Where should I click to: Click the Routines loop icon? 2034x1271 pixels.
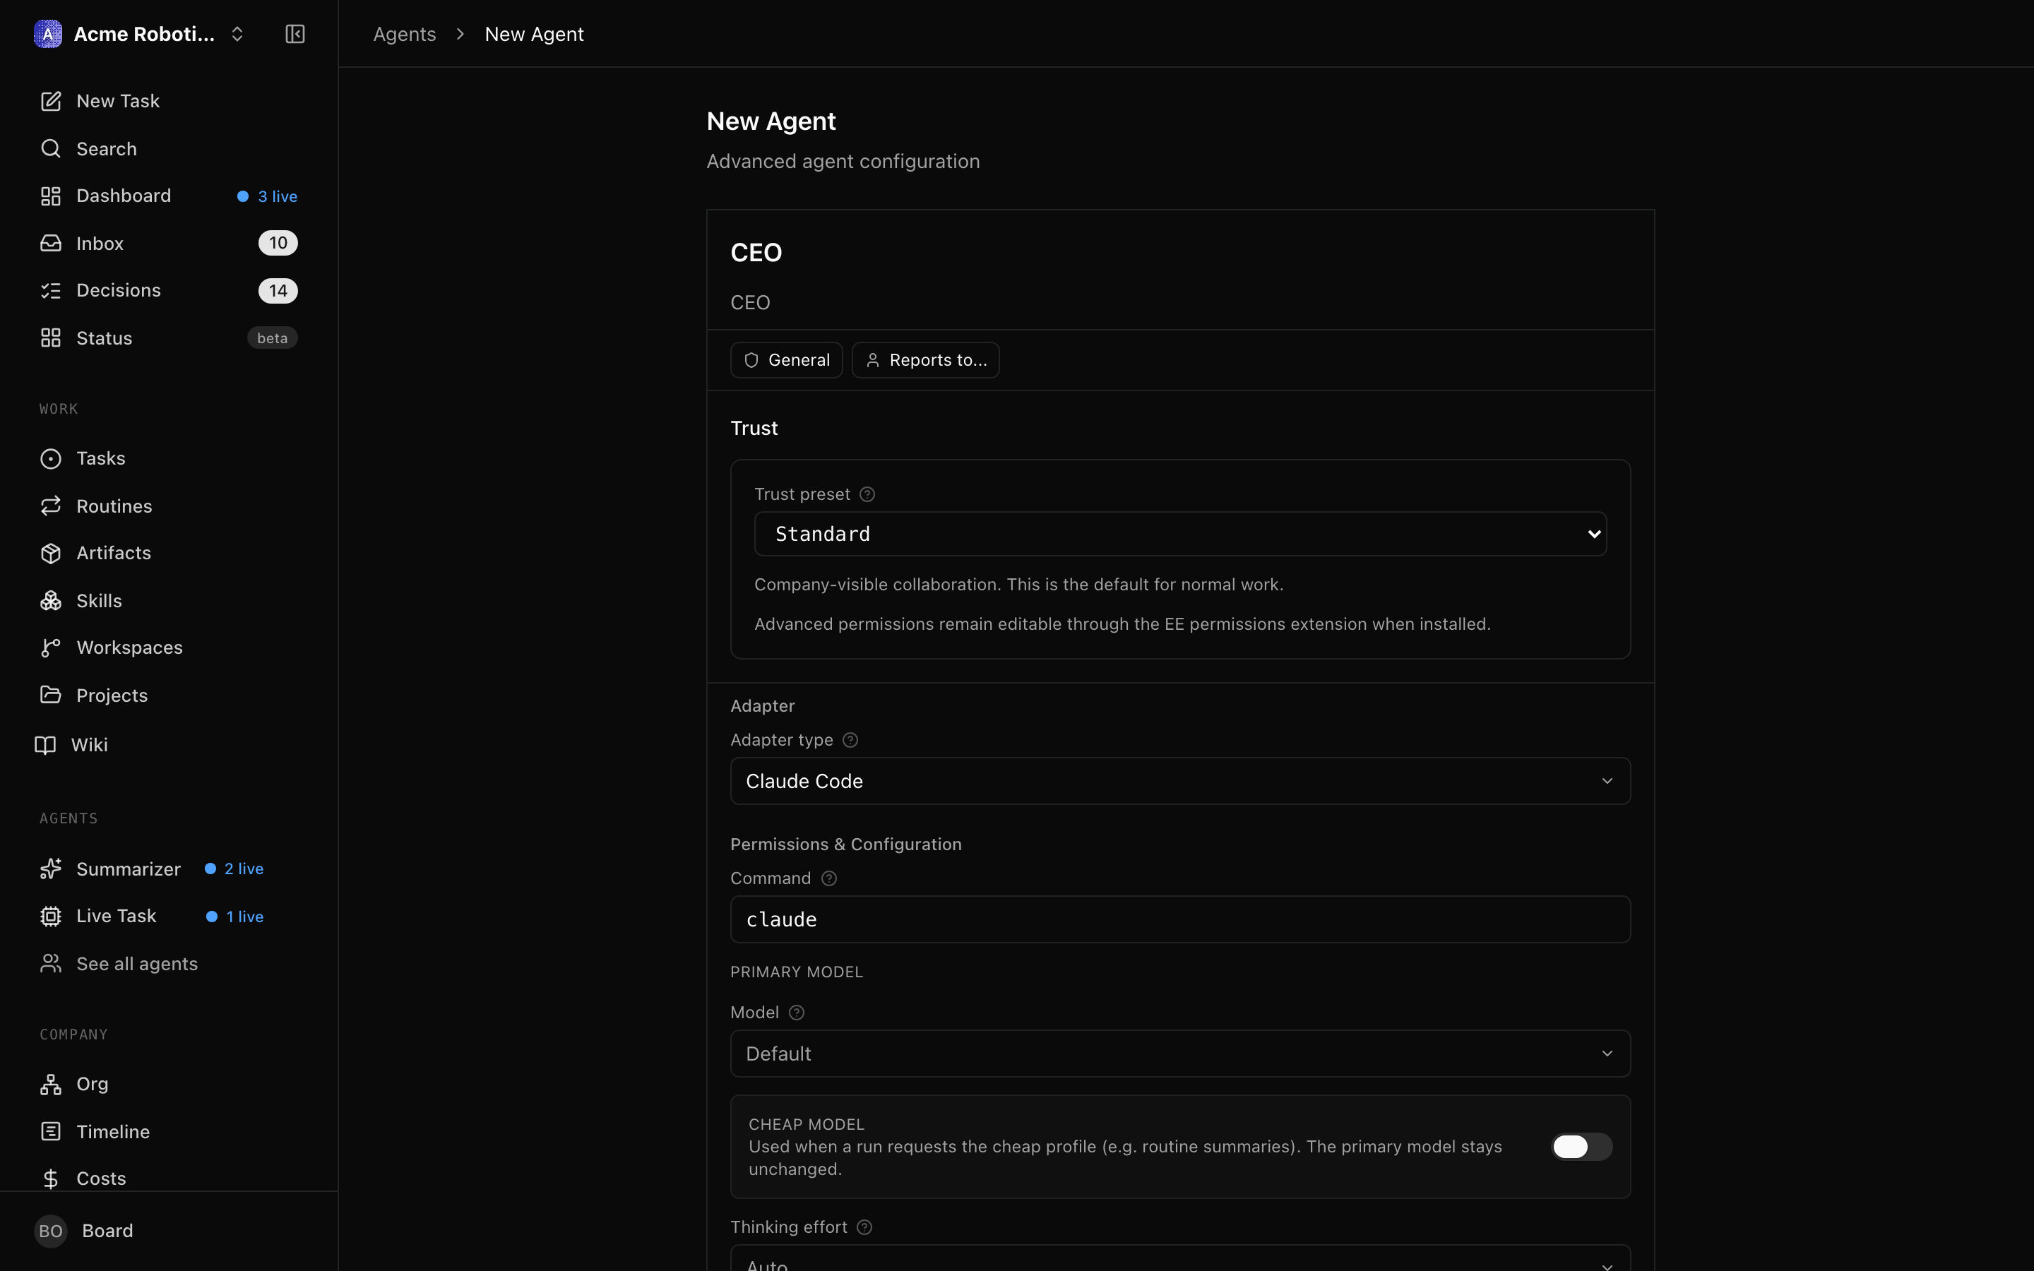click(x=50, y=505)
